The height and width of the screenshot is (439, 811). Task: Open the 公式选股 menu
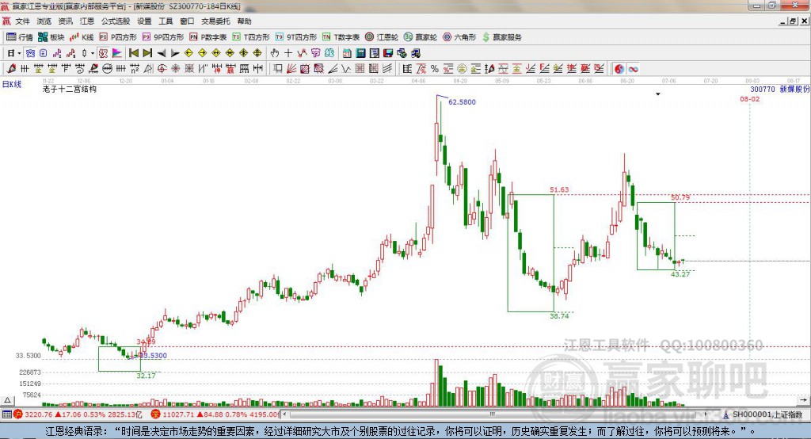116,21
